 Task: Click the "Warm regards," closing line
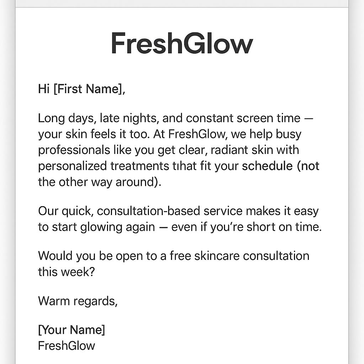(x=77, y=301)
